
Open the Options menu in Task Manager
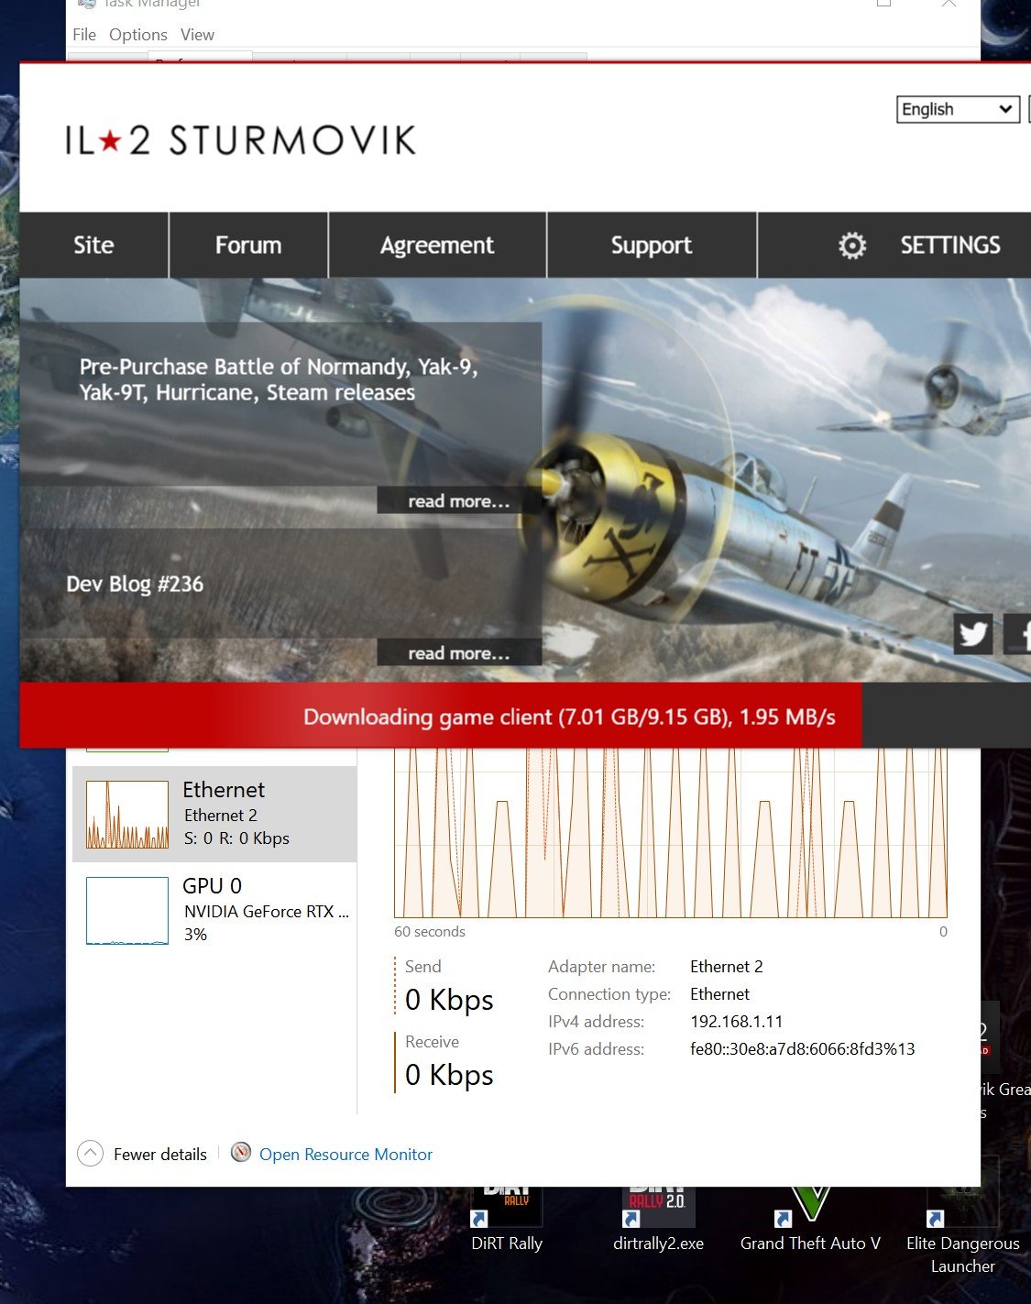pos(138,35)
